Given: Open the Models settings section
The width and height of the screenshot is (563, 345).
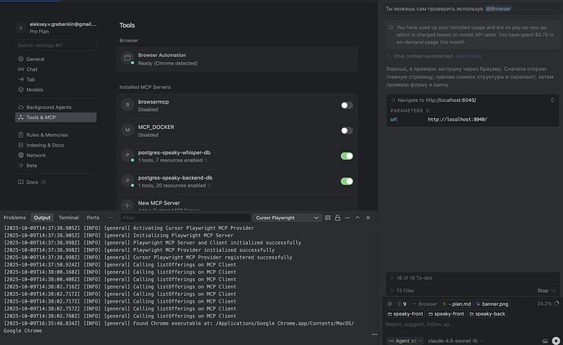Looking at the screenshot, I should pos(34,90).
